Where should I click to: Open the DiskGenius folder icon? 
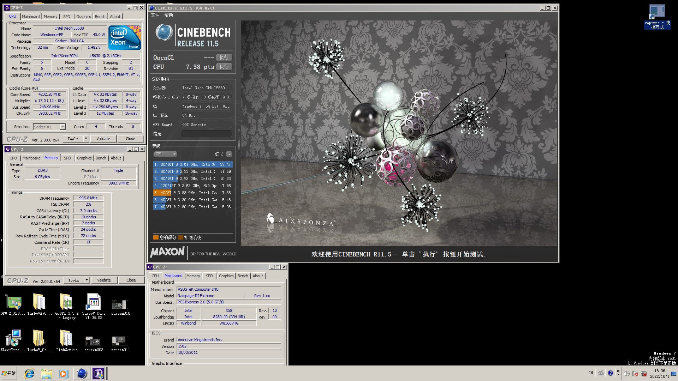coord(66,340)
